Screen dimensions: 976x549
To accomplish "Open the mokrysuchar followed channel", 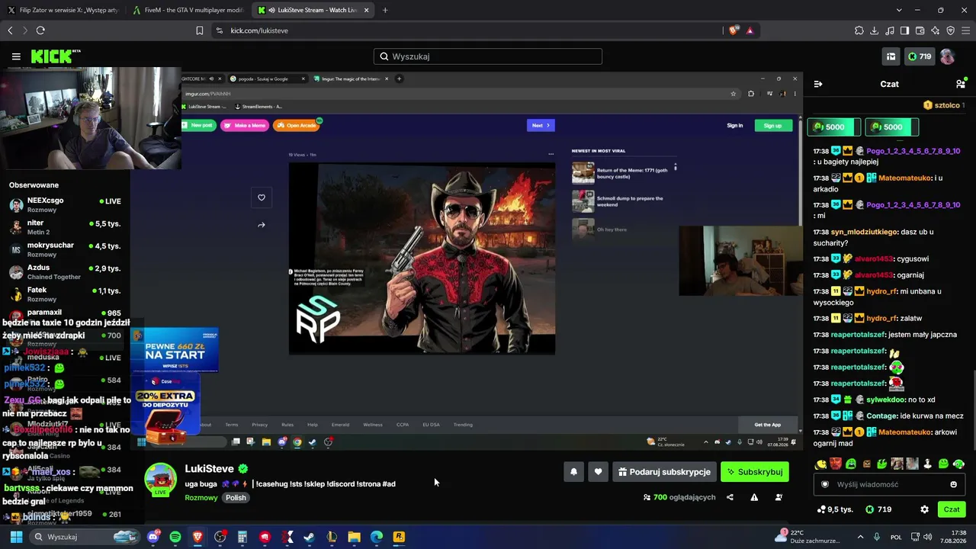I will tap(66, 249).
